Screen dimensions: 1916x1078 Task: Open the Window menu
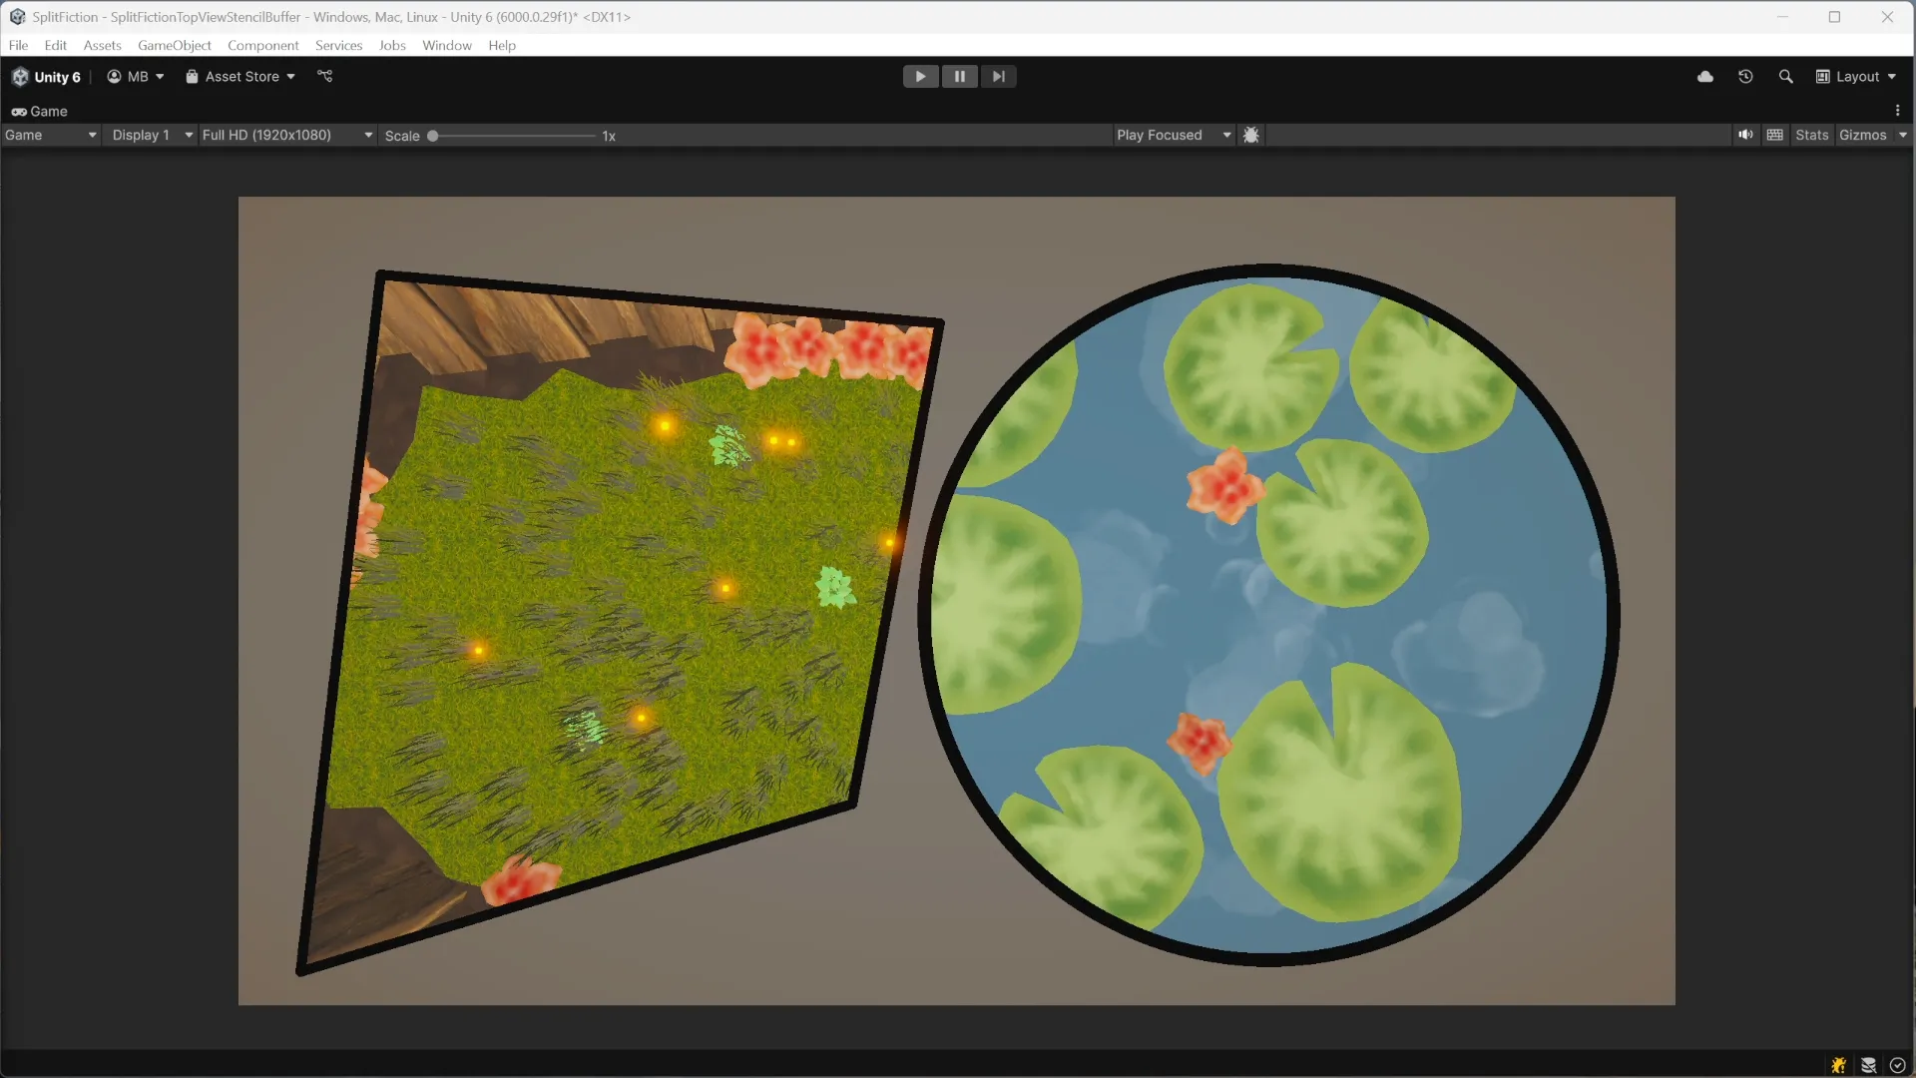pyautogui.click(x=446, y=45)
